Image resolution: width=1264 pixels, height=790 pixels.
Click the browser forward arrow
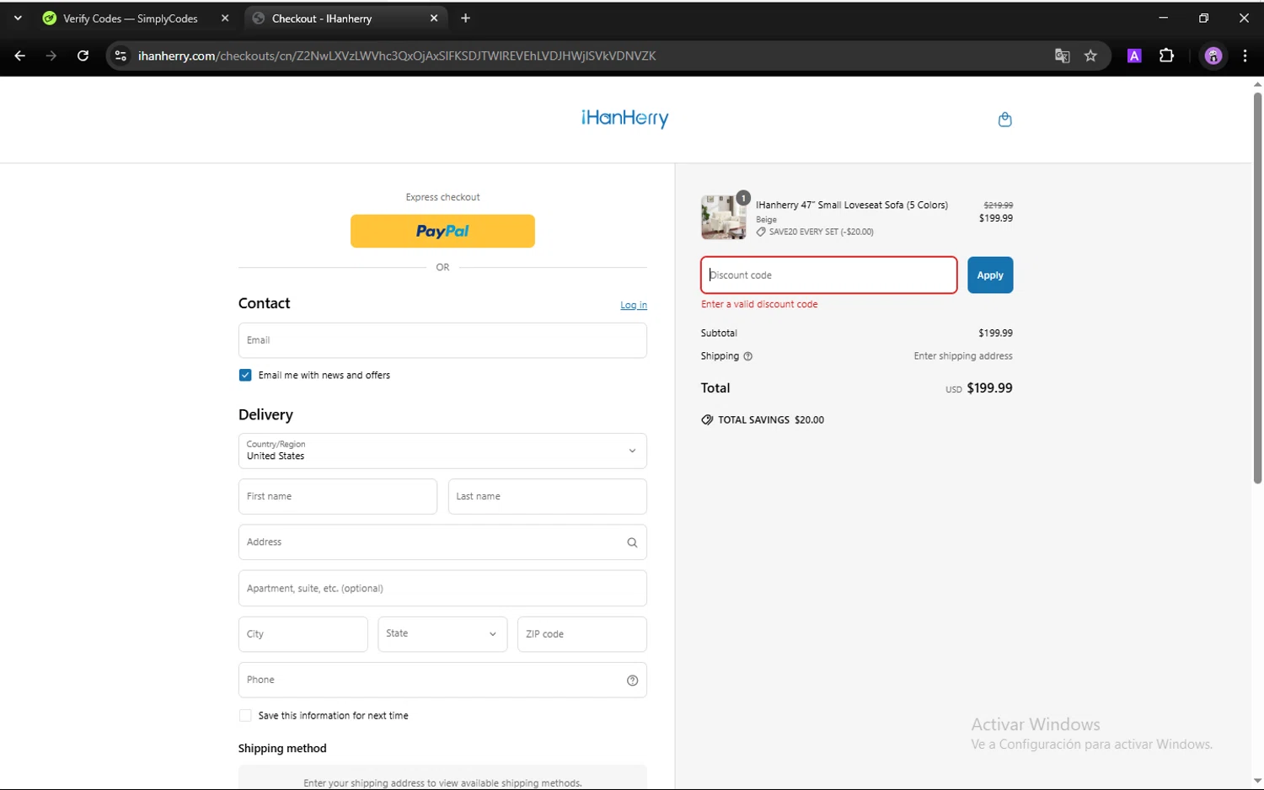(x=51, y=56)
